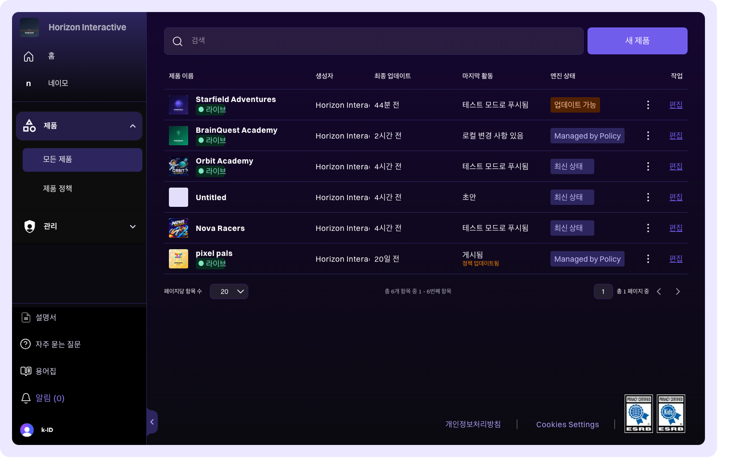Click the ESRB Privacy Certified badge
Screen dimensions: 729x469
point(639,414)
